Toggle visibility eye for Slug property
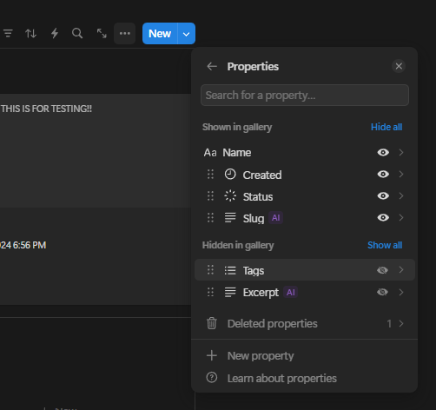 click(383, 217)
